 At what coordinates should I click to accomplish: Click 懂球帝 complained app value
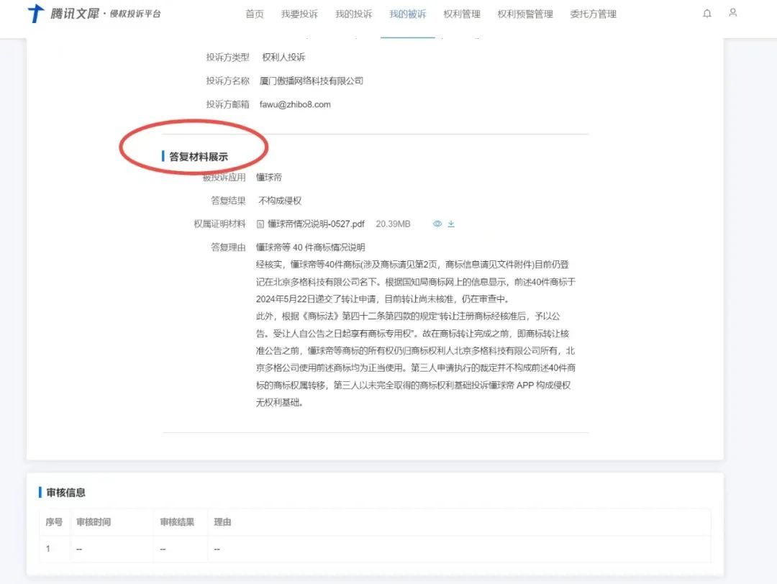tap(269, 178)
